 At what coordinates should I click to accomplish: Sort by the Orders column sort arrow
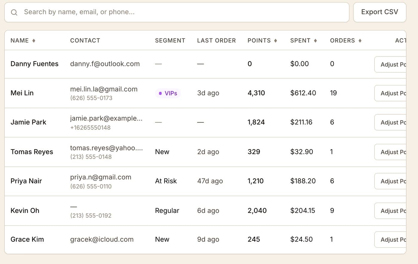click(x=360, y=41)
